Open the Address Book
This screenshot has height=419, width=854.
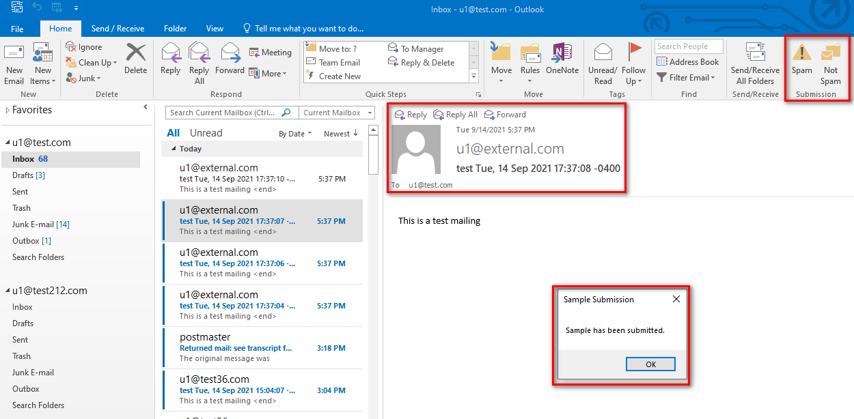tap(688, 61)
